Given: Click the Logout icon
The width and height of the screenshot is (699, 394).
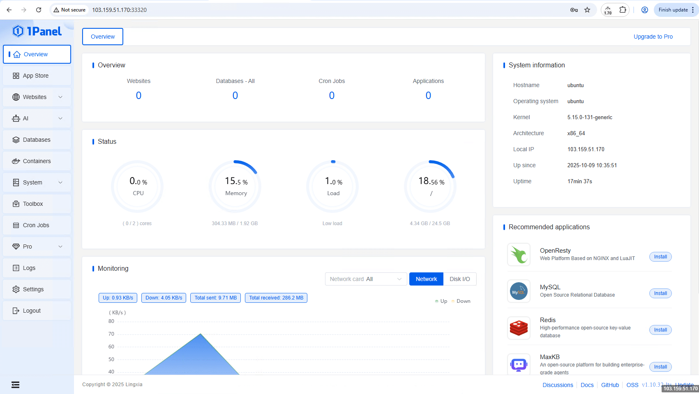Looking at the screenshot, I should (16, 311).
